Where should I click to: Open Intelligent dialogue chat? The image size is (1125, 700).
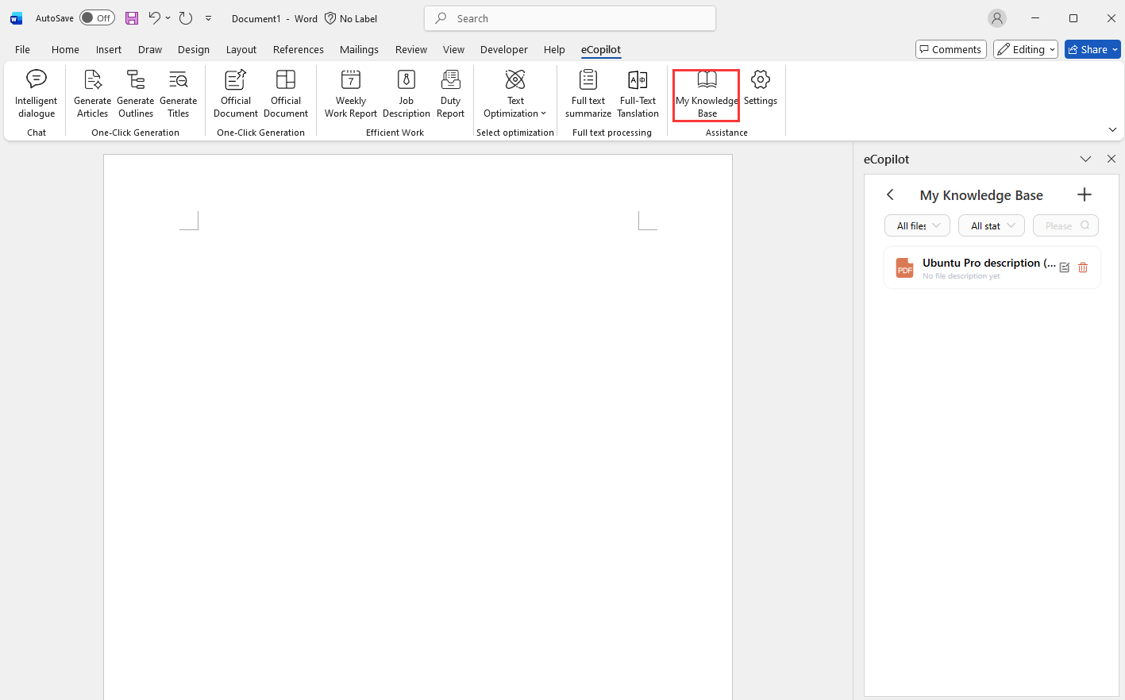37,94
